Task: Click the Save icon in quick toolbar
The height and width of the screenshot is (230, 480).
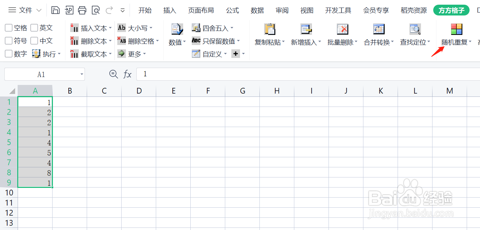Action: point(55,10)
